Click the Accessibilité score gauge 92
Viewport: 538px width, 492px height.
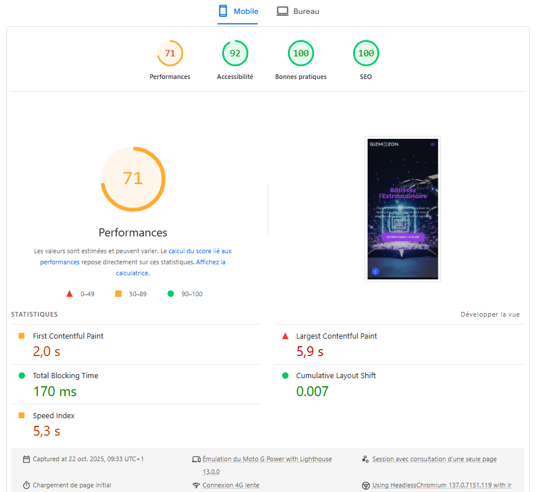coord(235,54)
